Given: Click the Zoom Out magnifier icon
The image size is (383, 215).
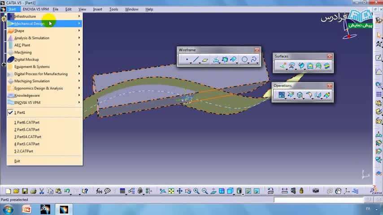Looking at the screenshot, I should 205,191.
